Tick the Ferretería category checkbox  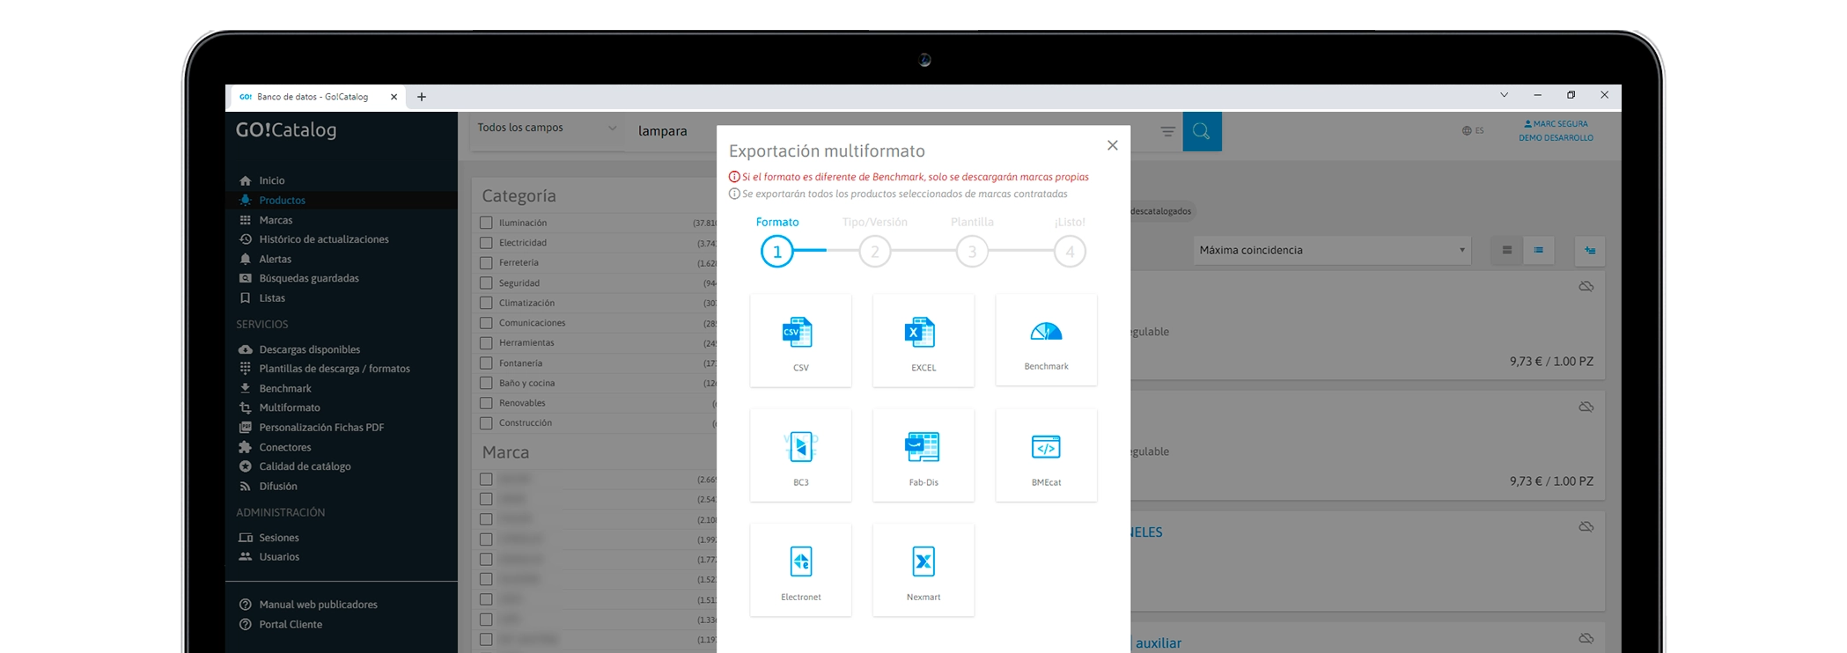click(x=486, y=262)
